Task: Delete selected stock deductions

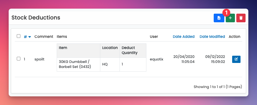Action: coord(241,18)
